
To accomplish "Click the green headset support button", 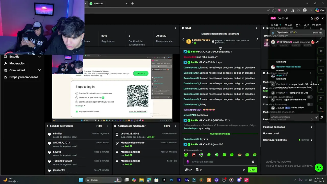I will 319,168.
